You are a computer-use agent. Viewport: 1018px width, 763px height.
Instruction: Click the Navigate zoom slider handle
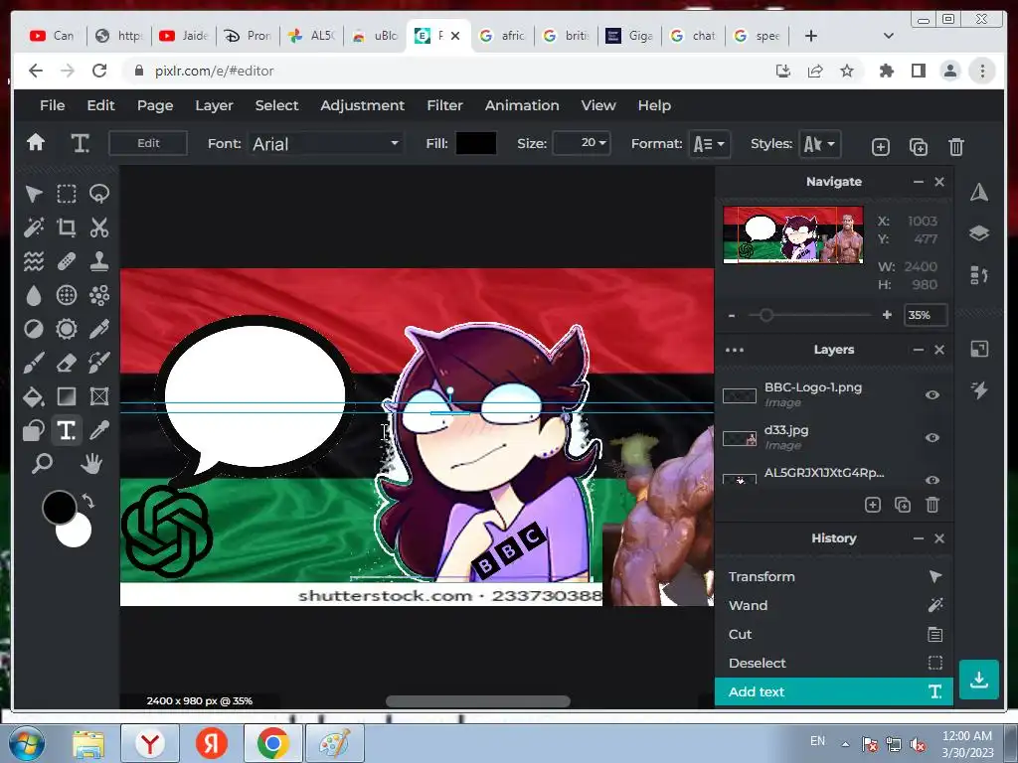766,315
